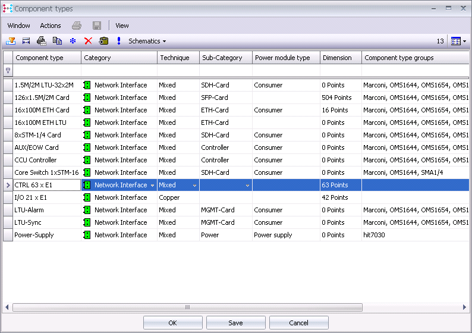The image size is (472, 333).
Task: Open the Actions menu
Action: (51, 26)
